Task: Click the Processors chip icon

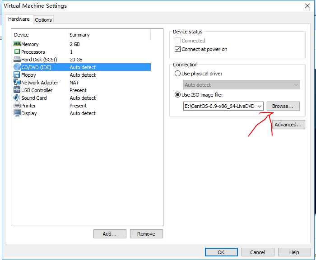Action: click(x=17, y=51)
